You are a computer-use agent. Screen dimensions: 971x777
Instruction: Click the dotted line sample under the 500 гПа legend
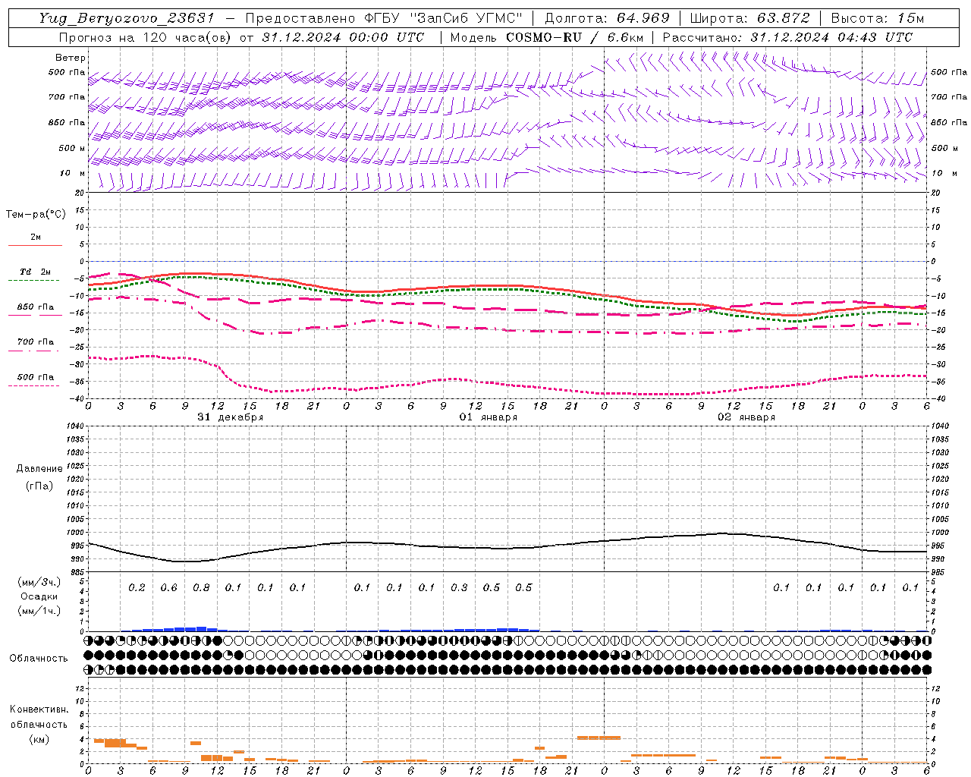[x=35, y=385]
